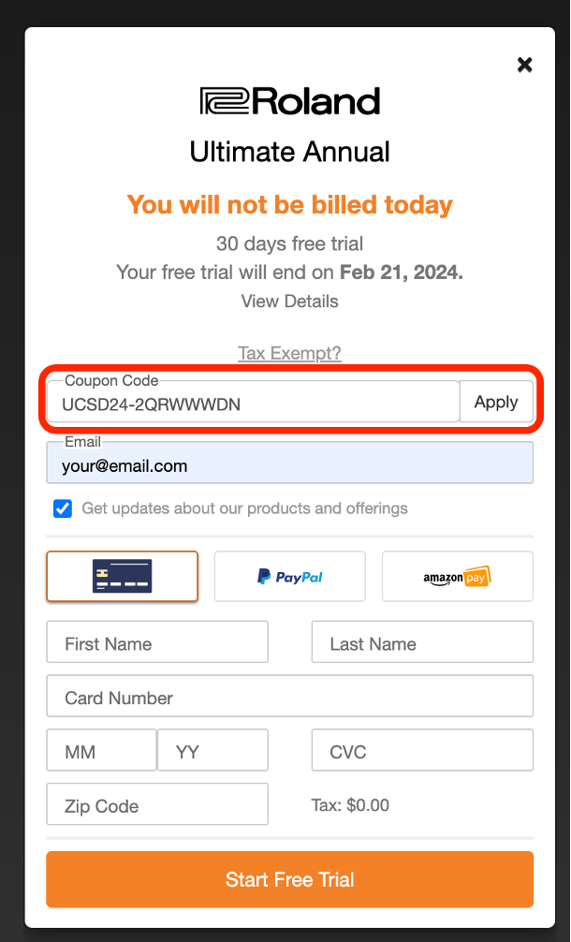
Task: Click the Roland logo
Action: pyautogui.click(x=290, y=101)
